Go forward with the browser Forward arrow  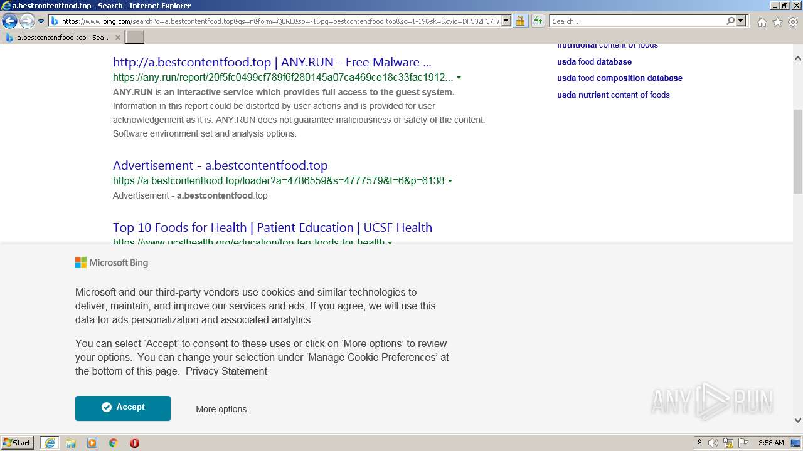pos(26,21)
